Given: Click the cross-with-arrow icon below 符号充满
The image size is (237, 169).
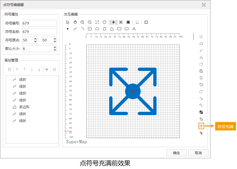Looking at the screenshot, I should coord(201,133).
